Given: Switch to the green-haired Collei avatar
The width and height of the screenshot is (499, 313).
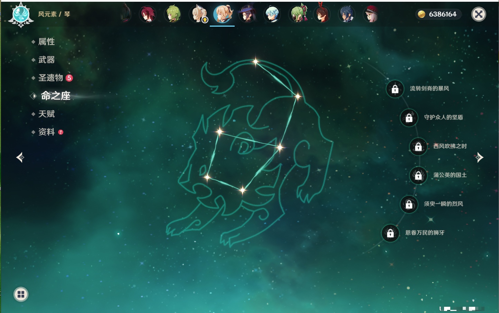Looking at the screenshot, I should (x=172, y=14).
